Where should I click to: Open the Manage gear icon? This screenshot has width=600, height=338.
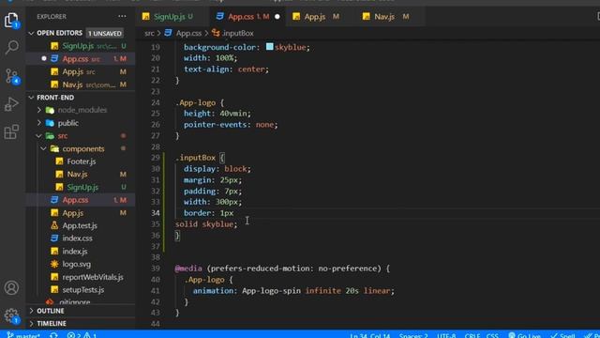11,315
